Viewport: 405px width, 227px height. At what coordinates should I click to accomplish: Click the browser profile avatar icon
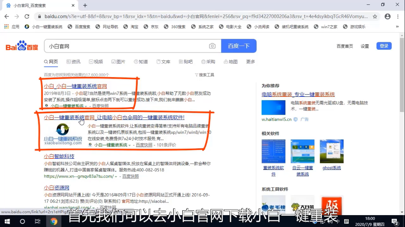click(387, 17)
